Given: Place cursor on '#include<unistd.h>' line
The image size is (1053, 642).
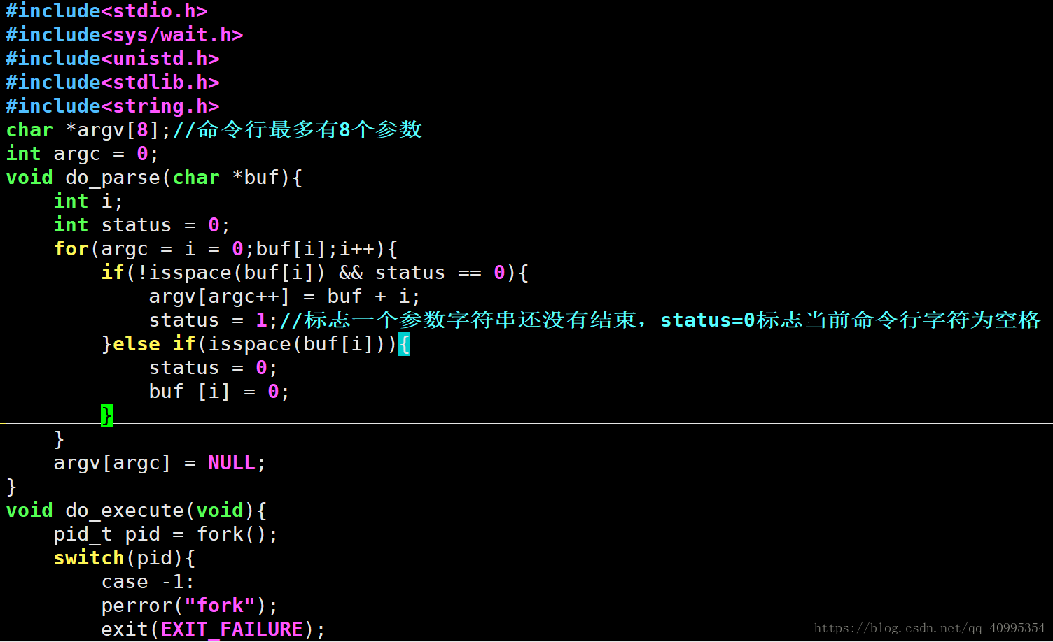Looking at the screenshot, I should coord(112,59).
